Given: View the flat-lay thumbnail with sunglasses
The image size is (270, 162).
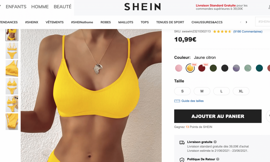Looking at the screenshot, I should click(12, 104).
